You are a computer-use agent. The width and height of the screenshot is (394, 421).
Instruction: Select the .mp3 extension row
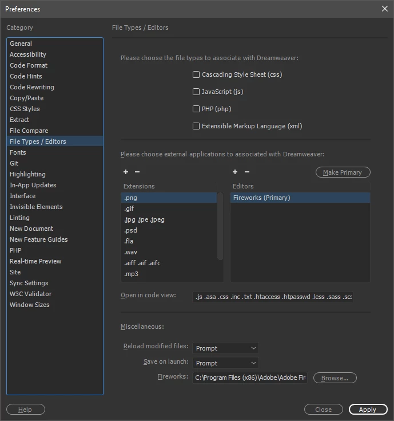pos(169,274)
